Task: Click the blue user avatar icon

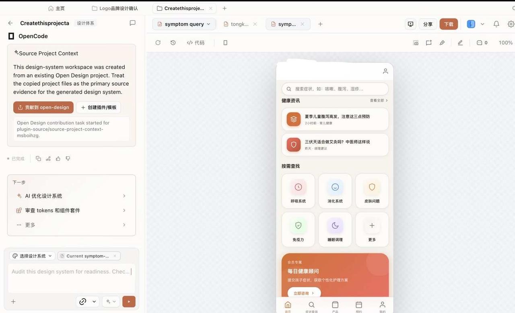Action: point(471,24)
